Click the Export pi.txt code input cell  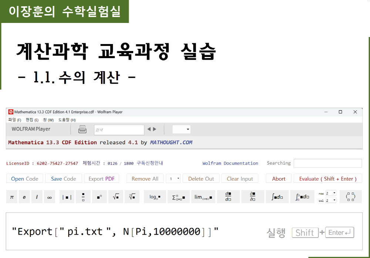pyautogui.click(x=184, y=231)
